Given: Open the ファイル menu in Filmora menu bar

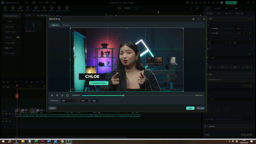Looking at the screenshot, I should (x=27, y=3).
